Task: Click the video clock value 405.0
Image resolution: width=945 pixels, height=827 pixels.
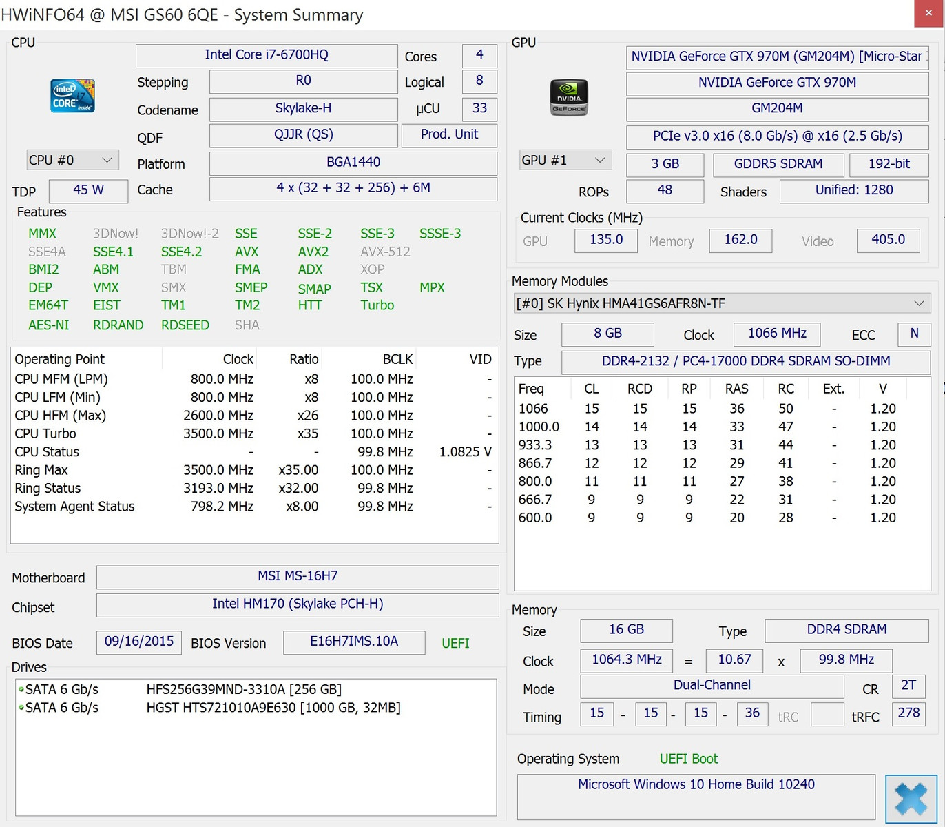Action: (888, 240)
